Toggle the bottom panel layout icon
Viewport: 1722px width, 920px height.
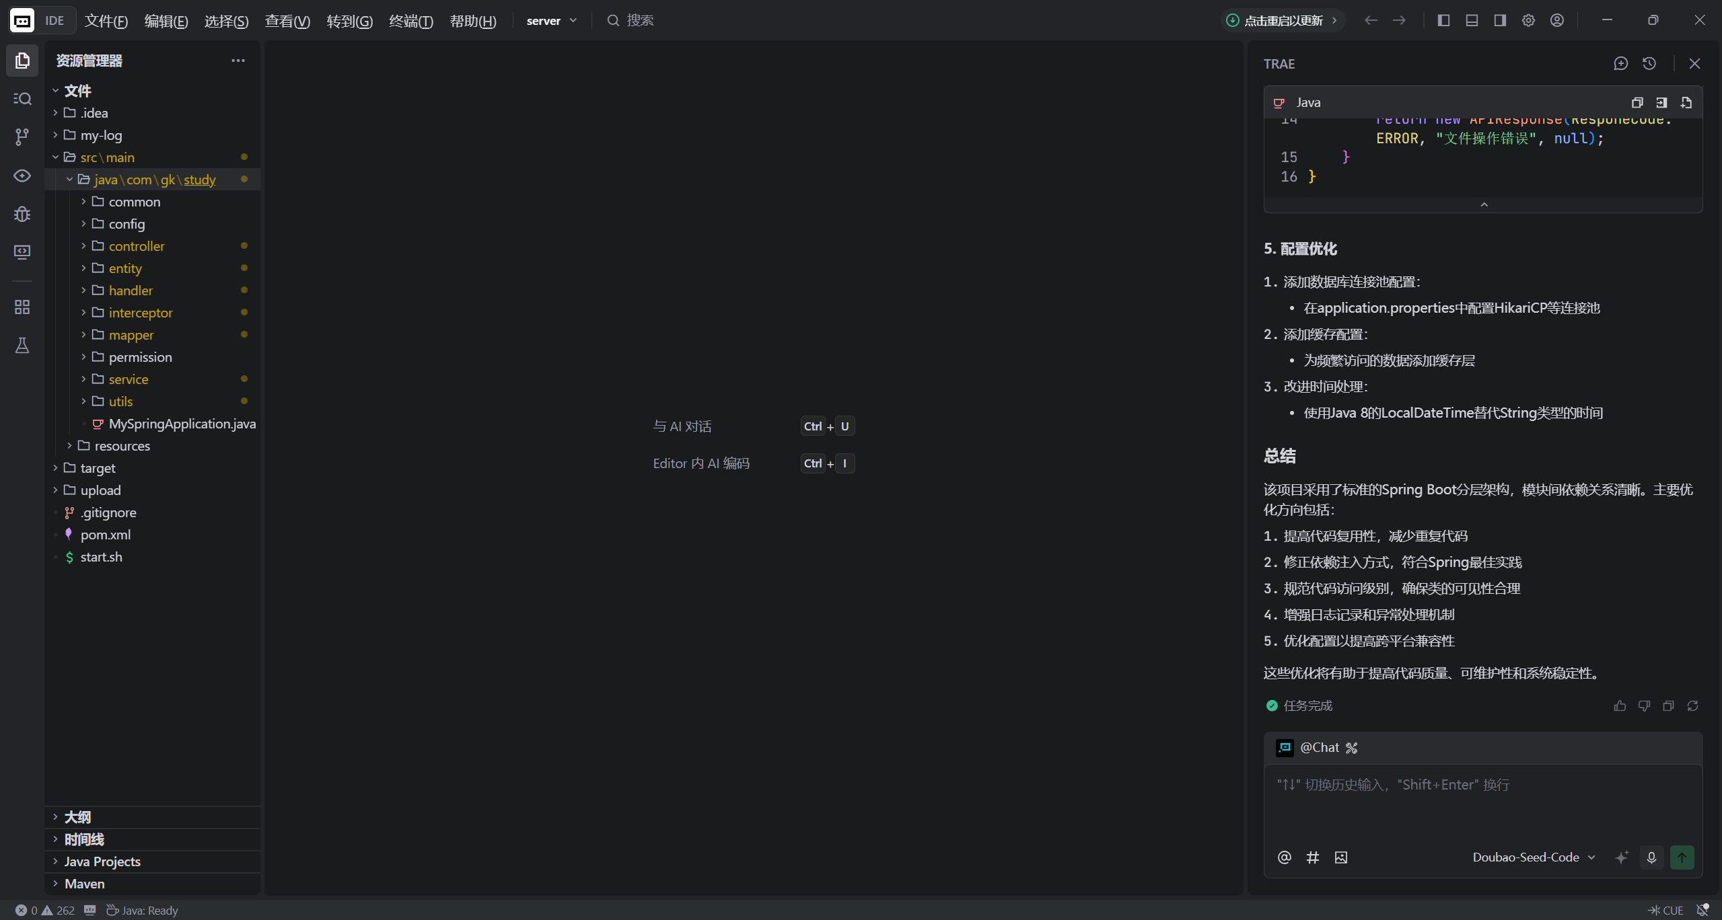pos(1472,20)
